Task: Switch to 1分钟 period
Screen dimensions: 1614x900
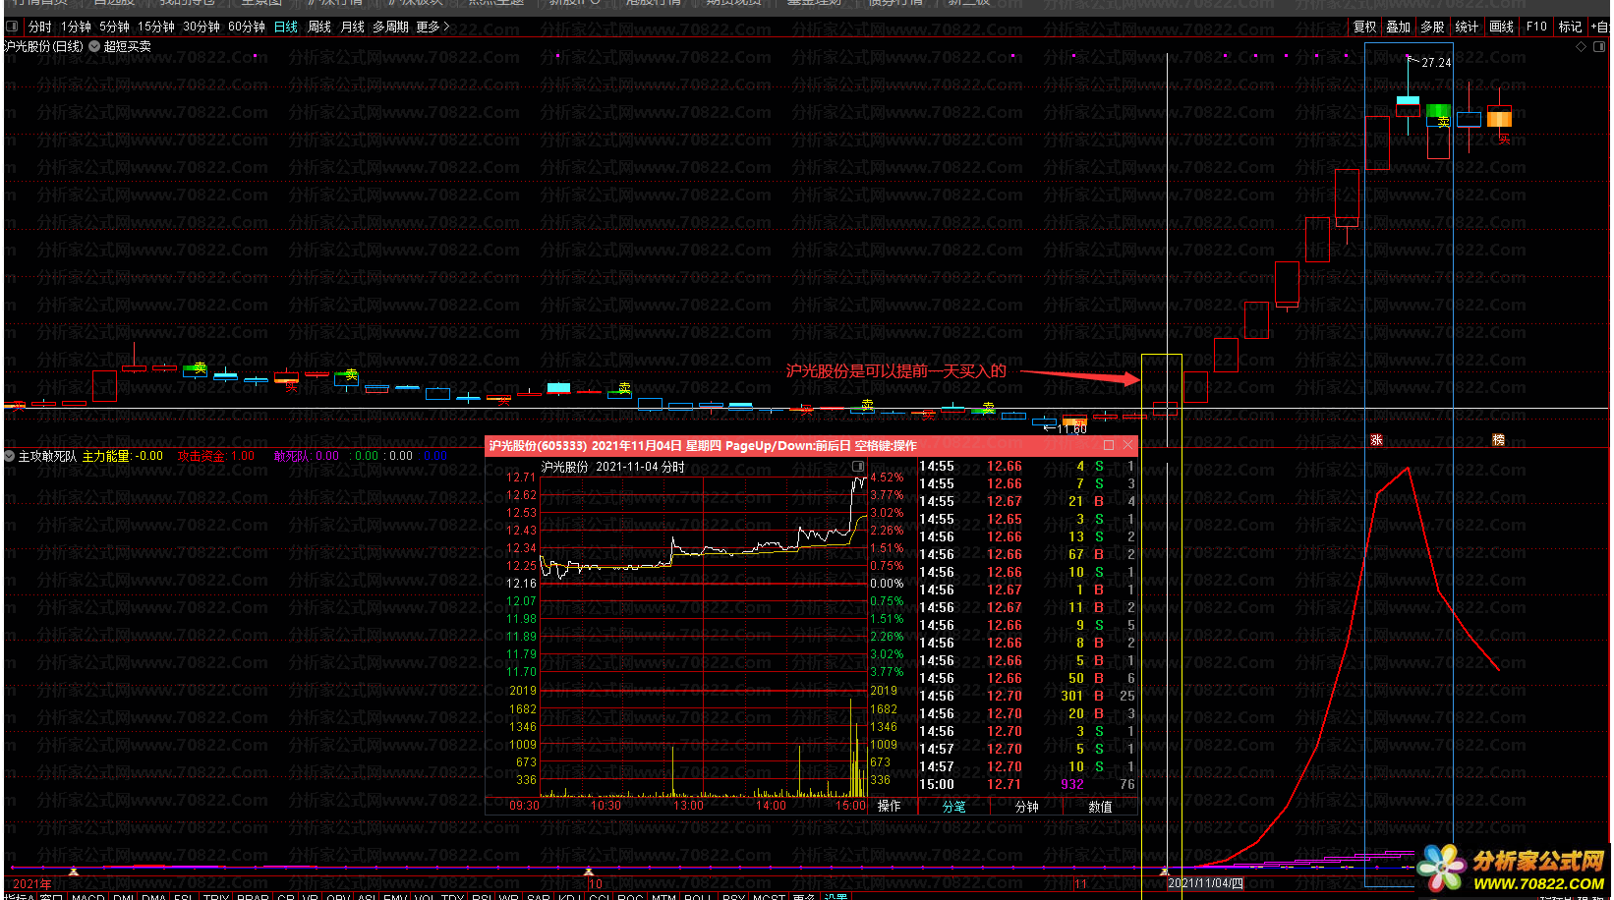Action: 76,27
